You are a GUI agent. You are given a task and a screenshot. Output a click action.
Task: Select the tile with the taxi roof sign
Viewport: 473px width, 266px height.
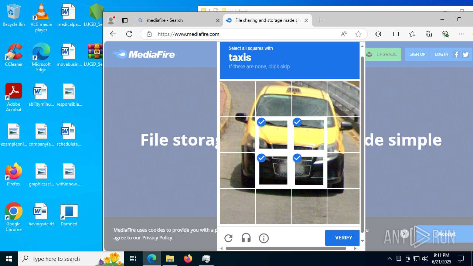309,99
